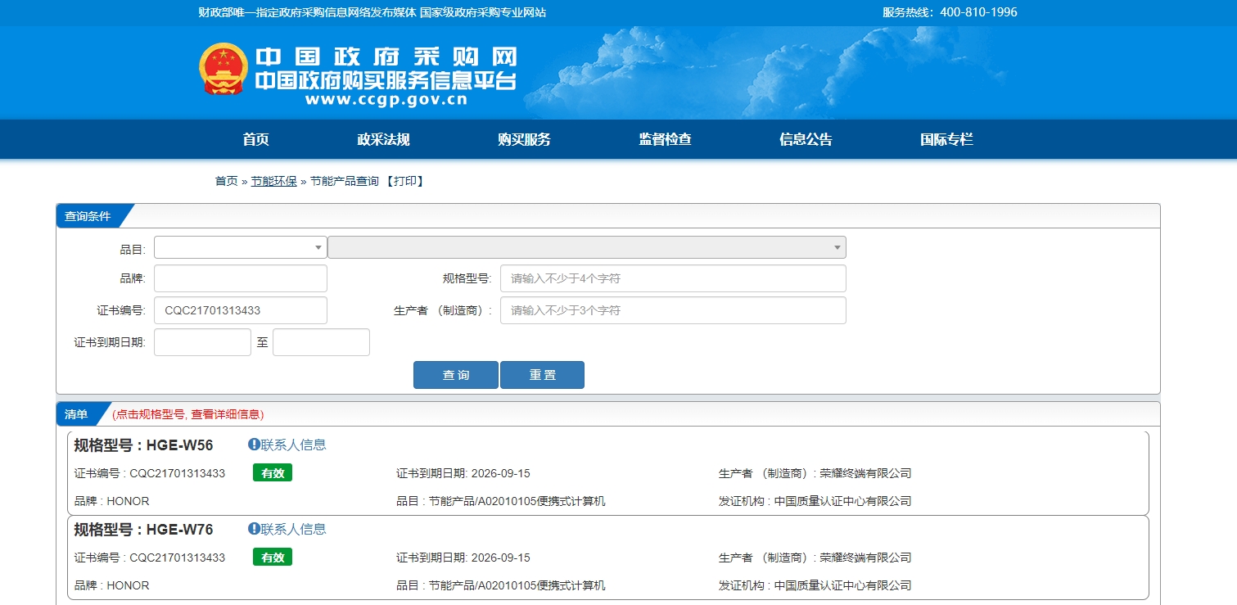Follow the 节能环保 breadcrumb link
This screenshot has width=1237, height=605.
click(273, 182)
